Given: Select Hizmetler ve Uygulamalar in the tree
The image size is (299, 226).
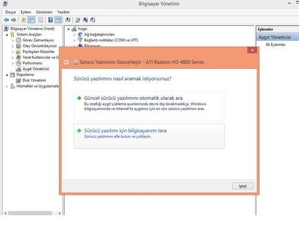Looking at the screenshot, I should click(37, 86).
